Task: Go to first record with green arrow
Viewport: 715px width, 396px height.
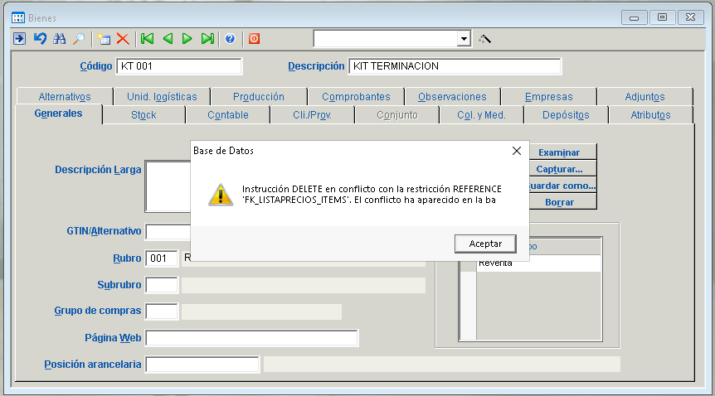Action: coord(147,39)
